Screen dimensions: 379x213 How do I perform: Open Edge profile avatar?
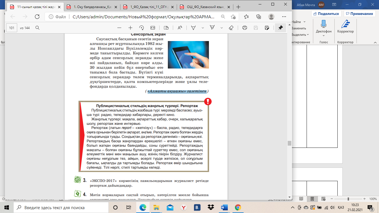tap(271, 17)
